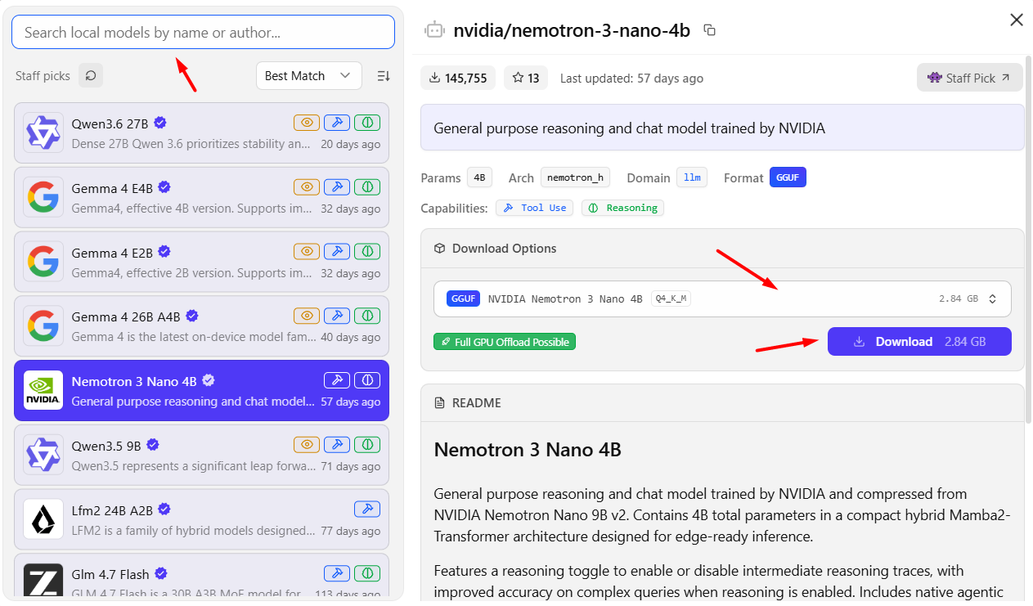This screenshot has height=606, width=1033.
Task: Click the tool use badge on Glm 4.7 Flash
Action: pos(337,573)
